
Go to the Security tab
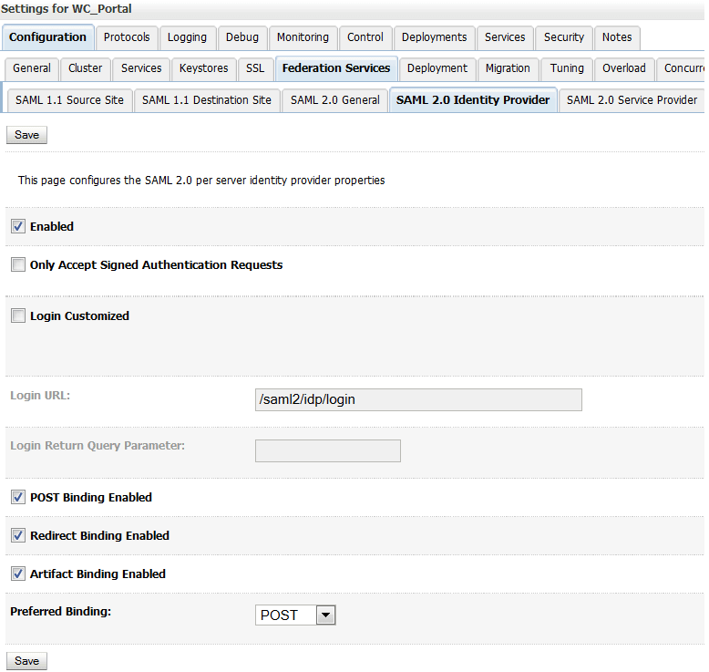(564, 37)
